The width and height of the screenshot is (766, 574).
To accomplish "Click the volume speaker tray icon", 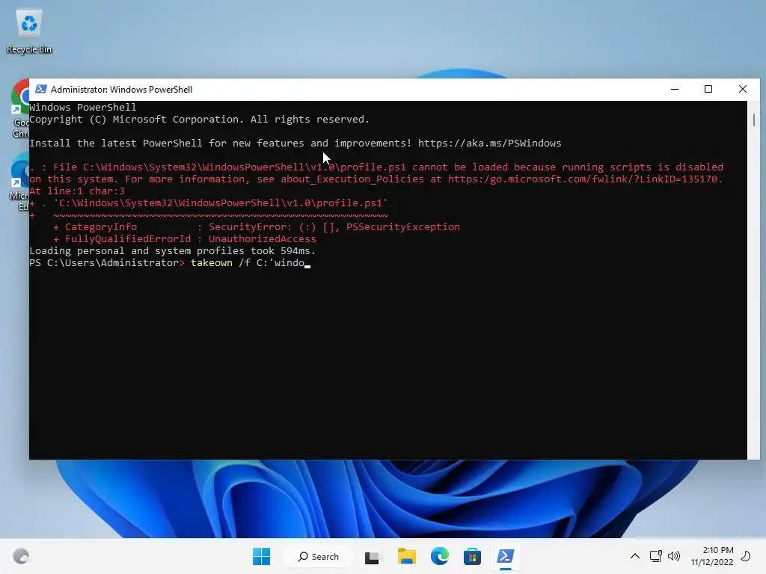I will [674, 556].
